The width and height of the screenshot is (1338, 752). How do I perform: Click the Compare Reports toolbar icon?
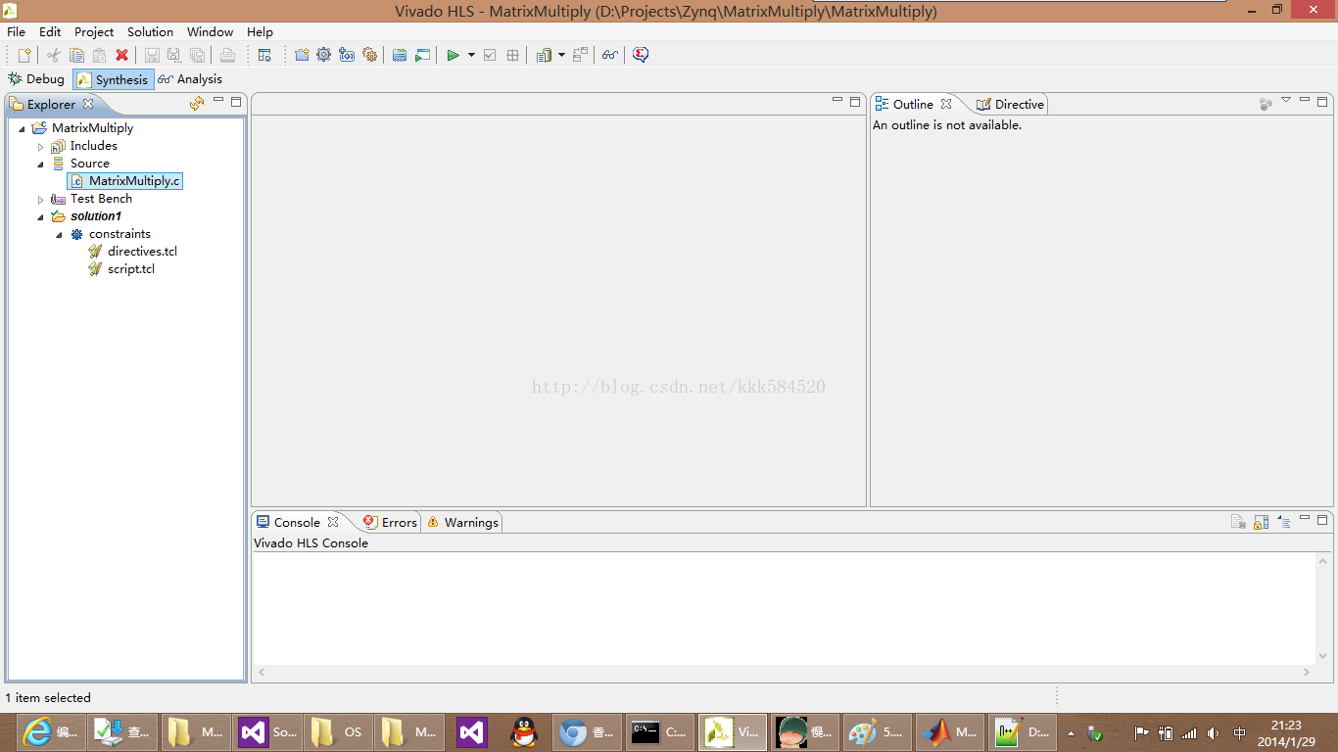click(x=580, y=55)
